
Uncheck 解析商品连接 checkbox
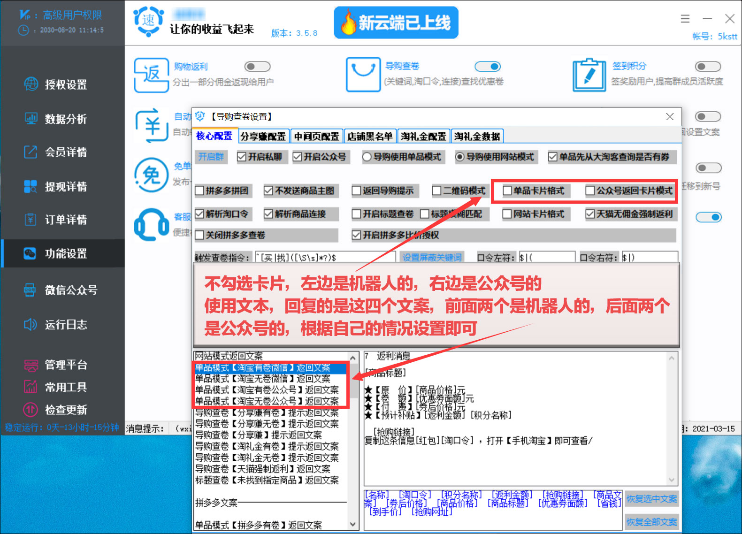(268, 214)
